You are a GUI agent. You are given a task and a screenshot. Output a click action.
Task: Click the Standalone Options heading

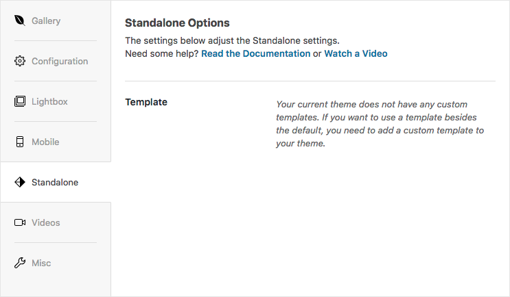point(177,23)
